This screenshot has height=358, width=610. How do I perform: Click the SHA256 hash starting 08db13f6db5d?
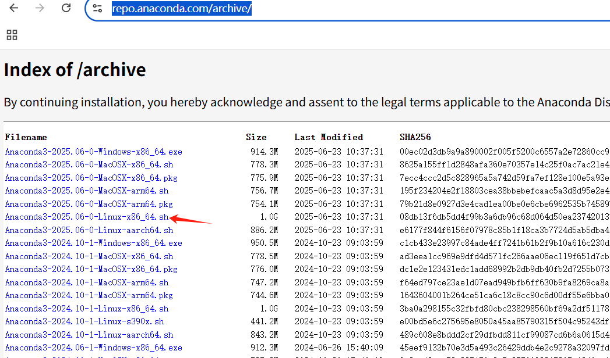505,217
